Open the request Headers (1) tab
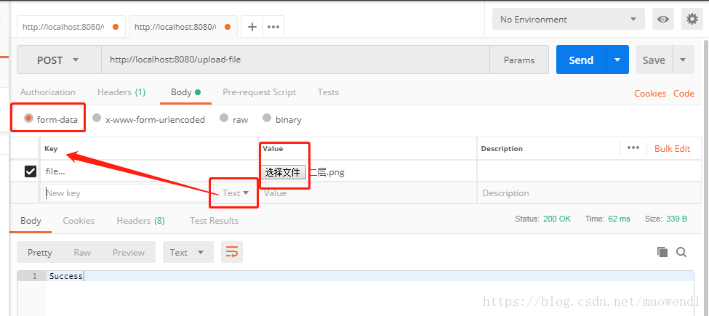 coord(121,92)
